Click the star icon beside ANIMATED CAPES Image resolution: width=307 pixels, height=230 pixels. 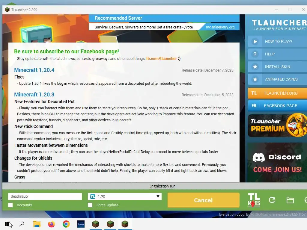(255, 79)
